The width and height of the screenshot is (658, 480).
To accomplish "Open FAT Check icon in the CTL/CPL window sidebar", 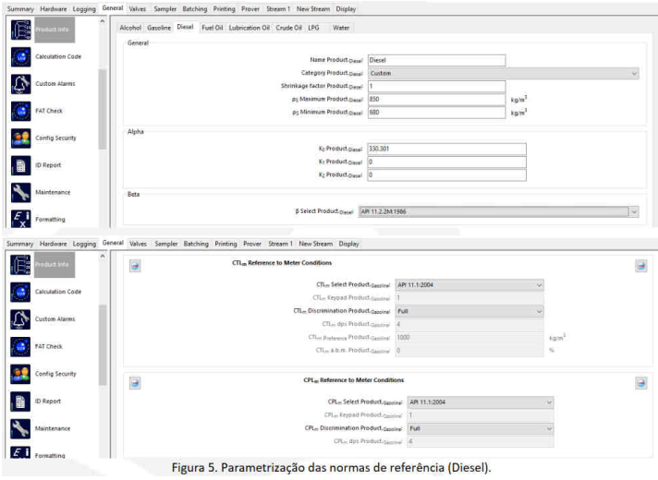I will point(20,347).
